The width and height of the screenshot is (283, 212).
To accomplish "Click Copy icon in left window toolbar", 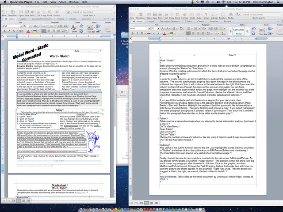I will tap(44, 12).
